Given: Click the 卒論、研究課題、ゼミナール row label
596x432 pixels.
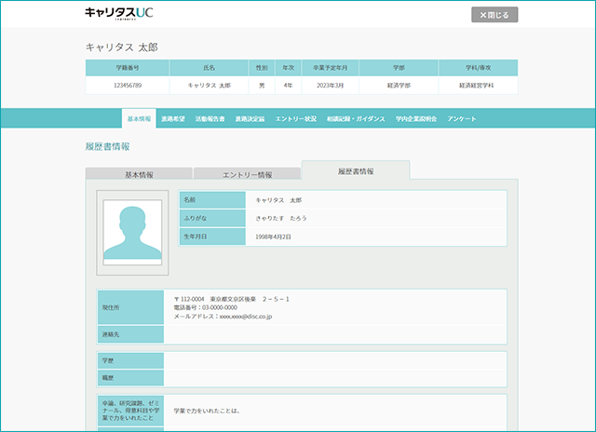Looking at the screenshot, I should [130, 411].
